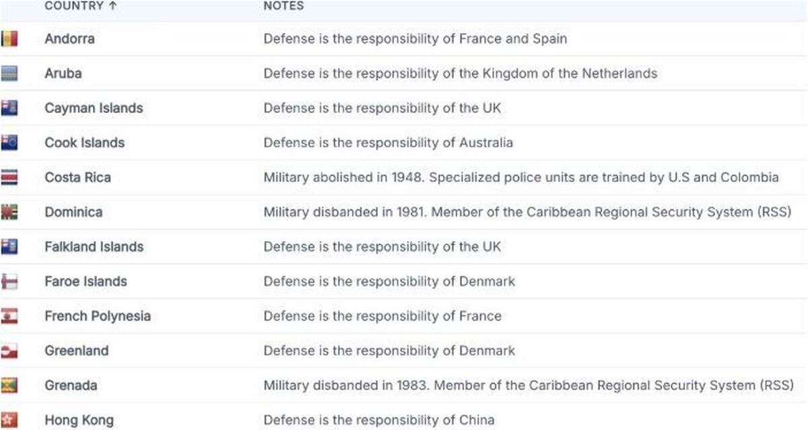Select the Costa Rica row notes text
The height and width of the screenshot is (430, 808).
pos(521,178)
